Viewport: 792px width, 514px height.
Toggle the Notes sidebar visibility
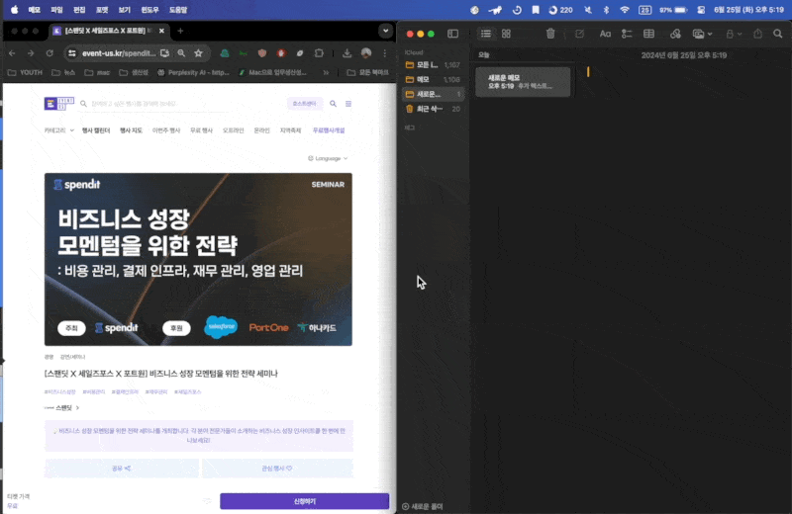pyautogui.click(x=452, y=34)
